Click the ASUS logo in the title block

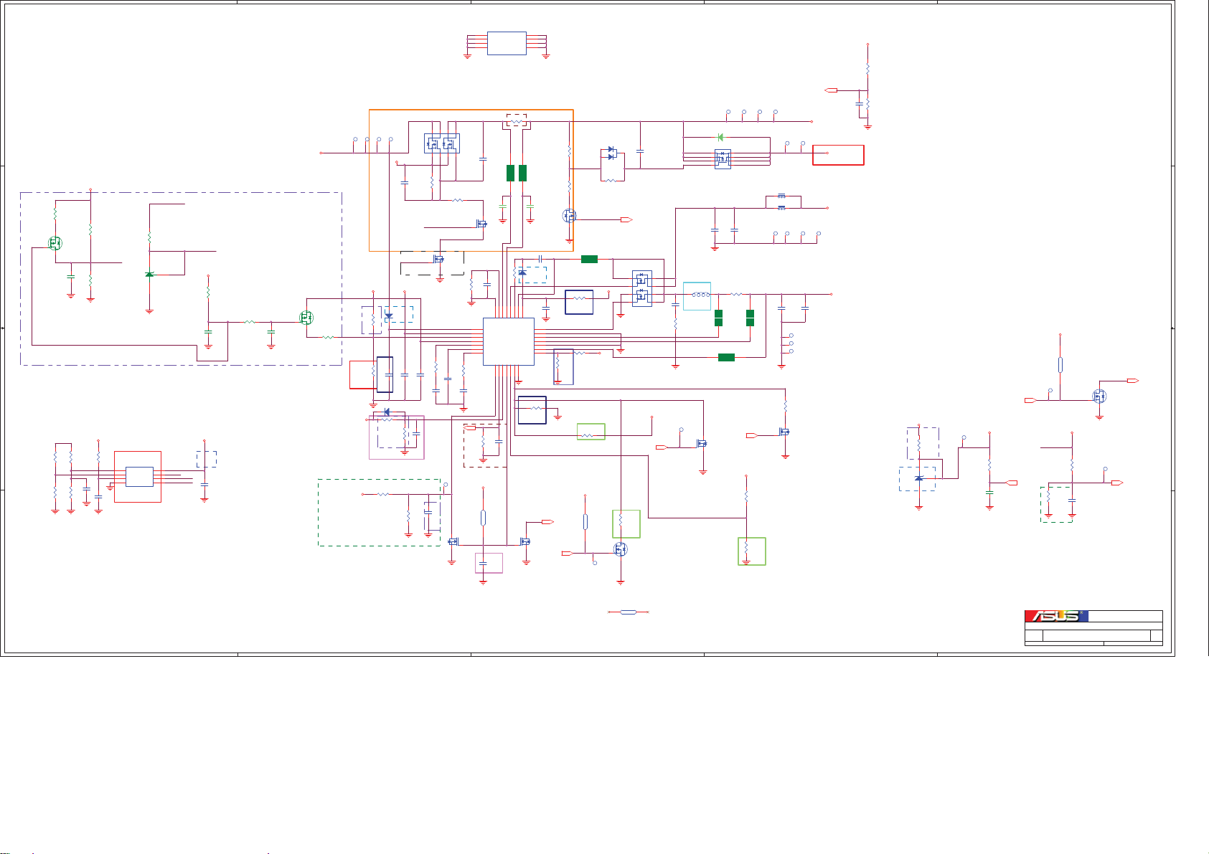(x=1056, y=616)
